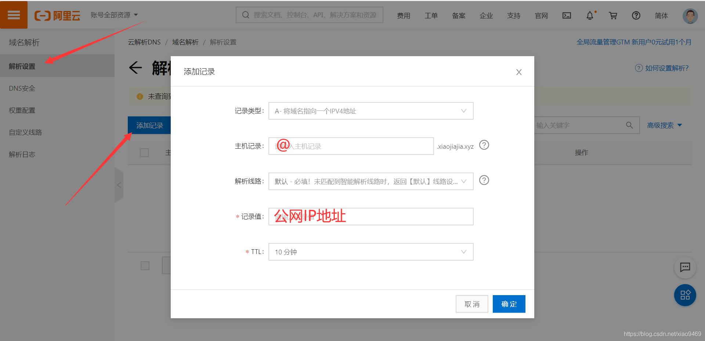Open the Cloud Shell terminal icon

coord(567,15)
